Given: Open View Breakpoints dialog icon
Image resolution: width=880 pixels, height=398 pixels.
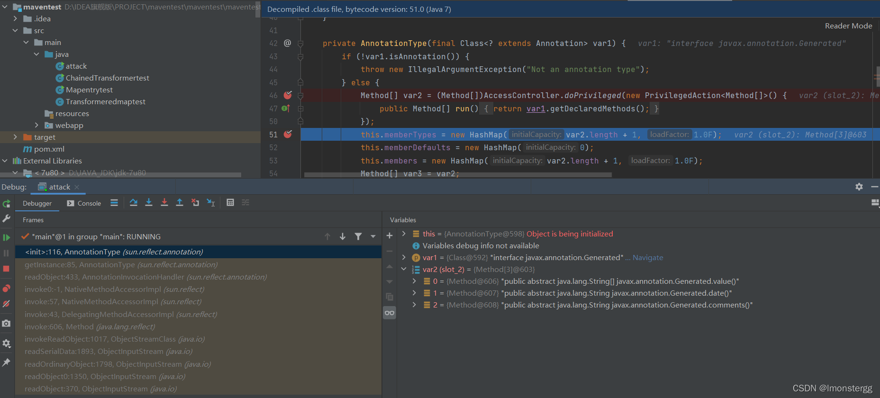Looking at the screenshot, I should tap(6, 288).
